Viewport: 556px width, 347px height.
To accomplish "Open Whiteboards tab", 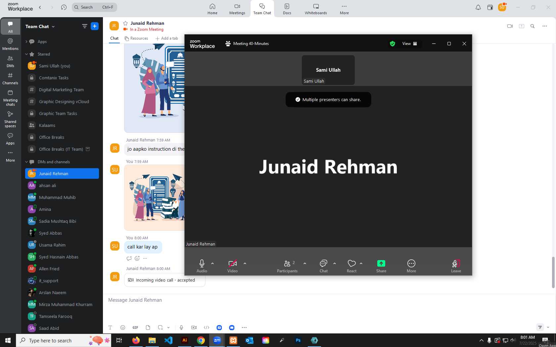I will [x=316, y=9].
